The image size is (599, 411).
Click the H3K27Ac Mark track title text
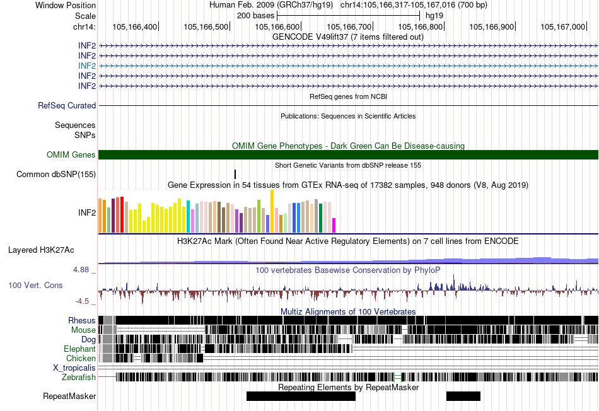click(x=348, y=241)
